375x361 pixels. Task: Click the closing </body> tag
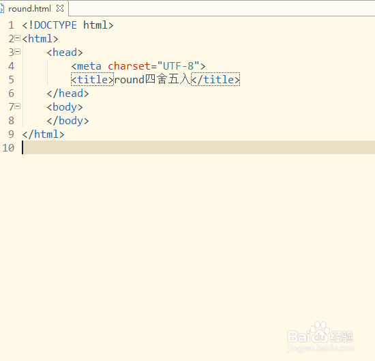tap(67, 121)
